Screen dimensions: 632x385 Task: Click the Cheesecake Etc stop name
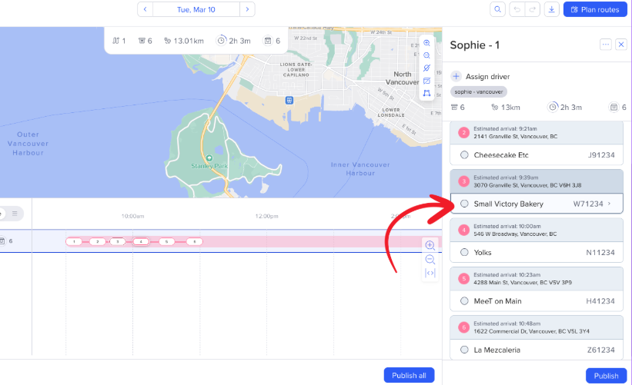click(501, 155)
